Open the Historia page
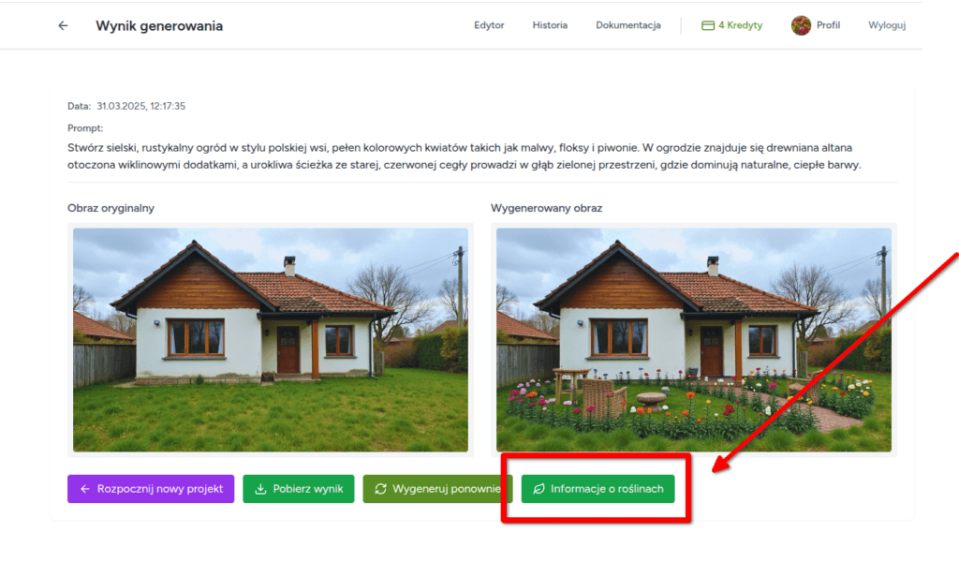Image resolution: width=959 pixels, height=577 pixels. click(550, 25)
